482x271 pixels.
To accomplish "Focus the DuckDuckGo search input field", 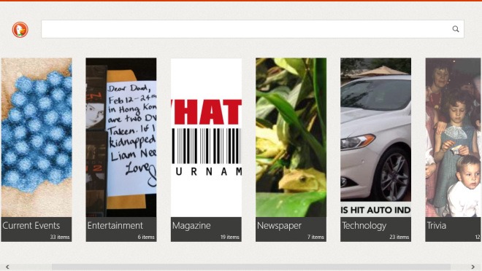I will [x=253, y=29].
